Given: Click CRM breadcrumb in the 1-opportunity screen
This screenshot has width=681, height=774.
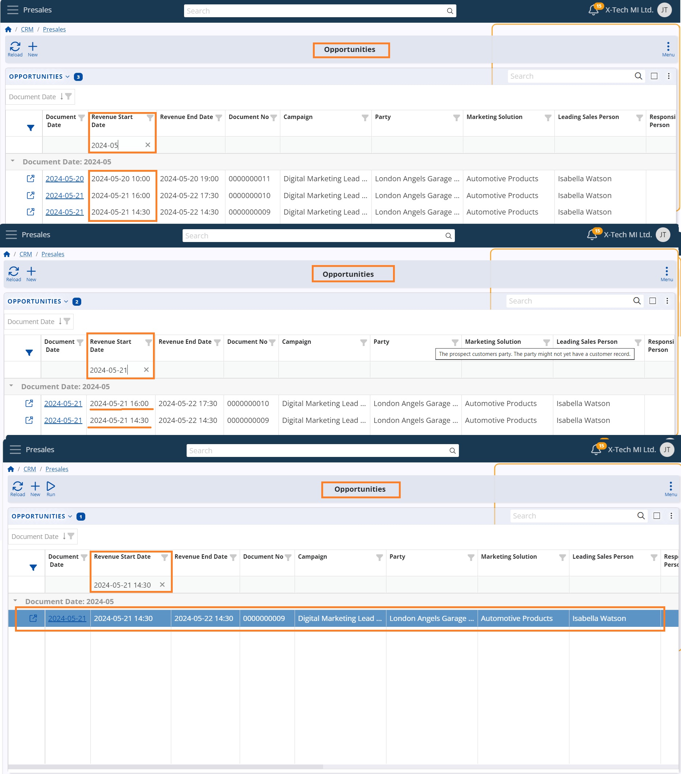Looking at the screenshot, I should [x=30, y=469].
